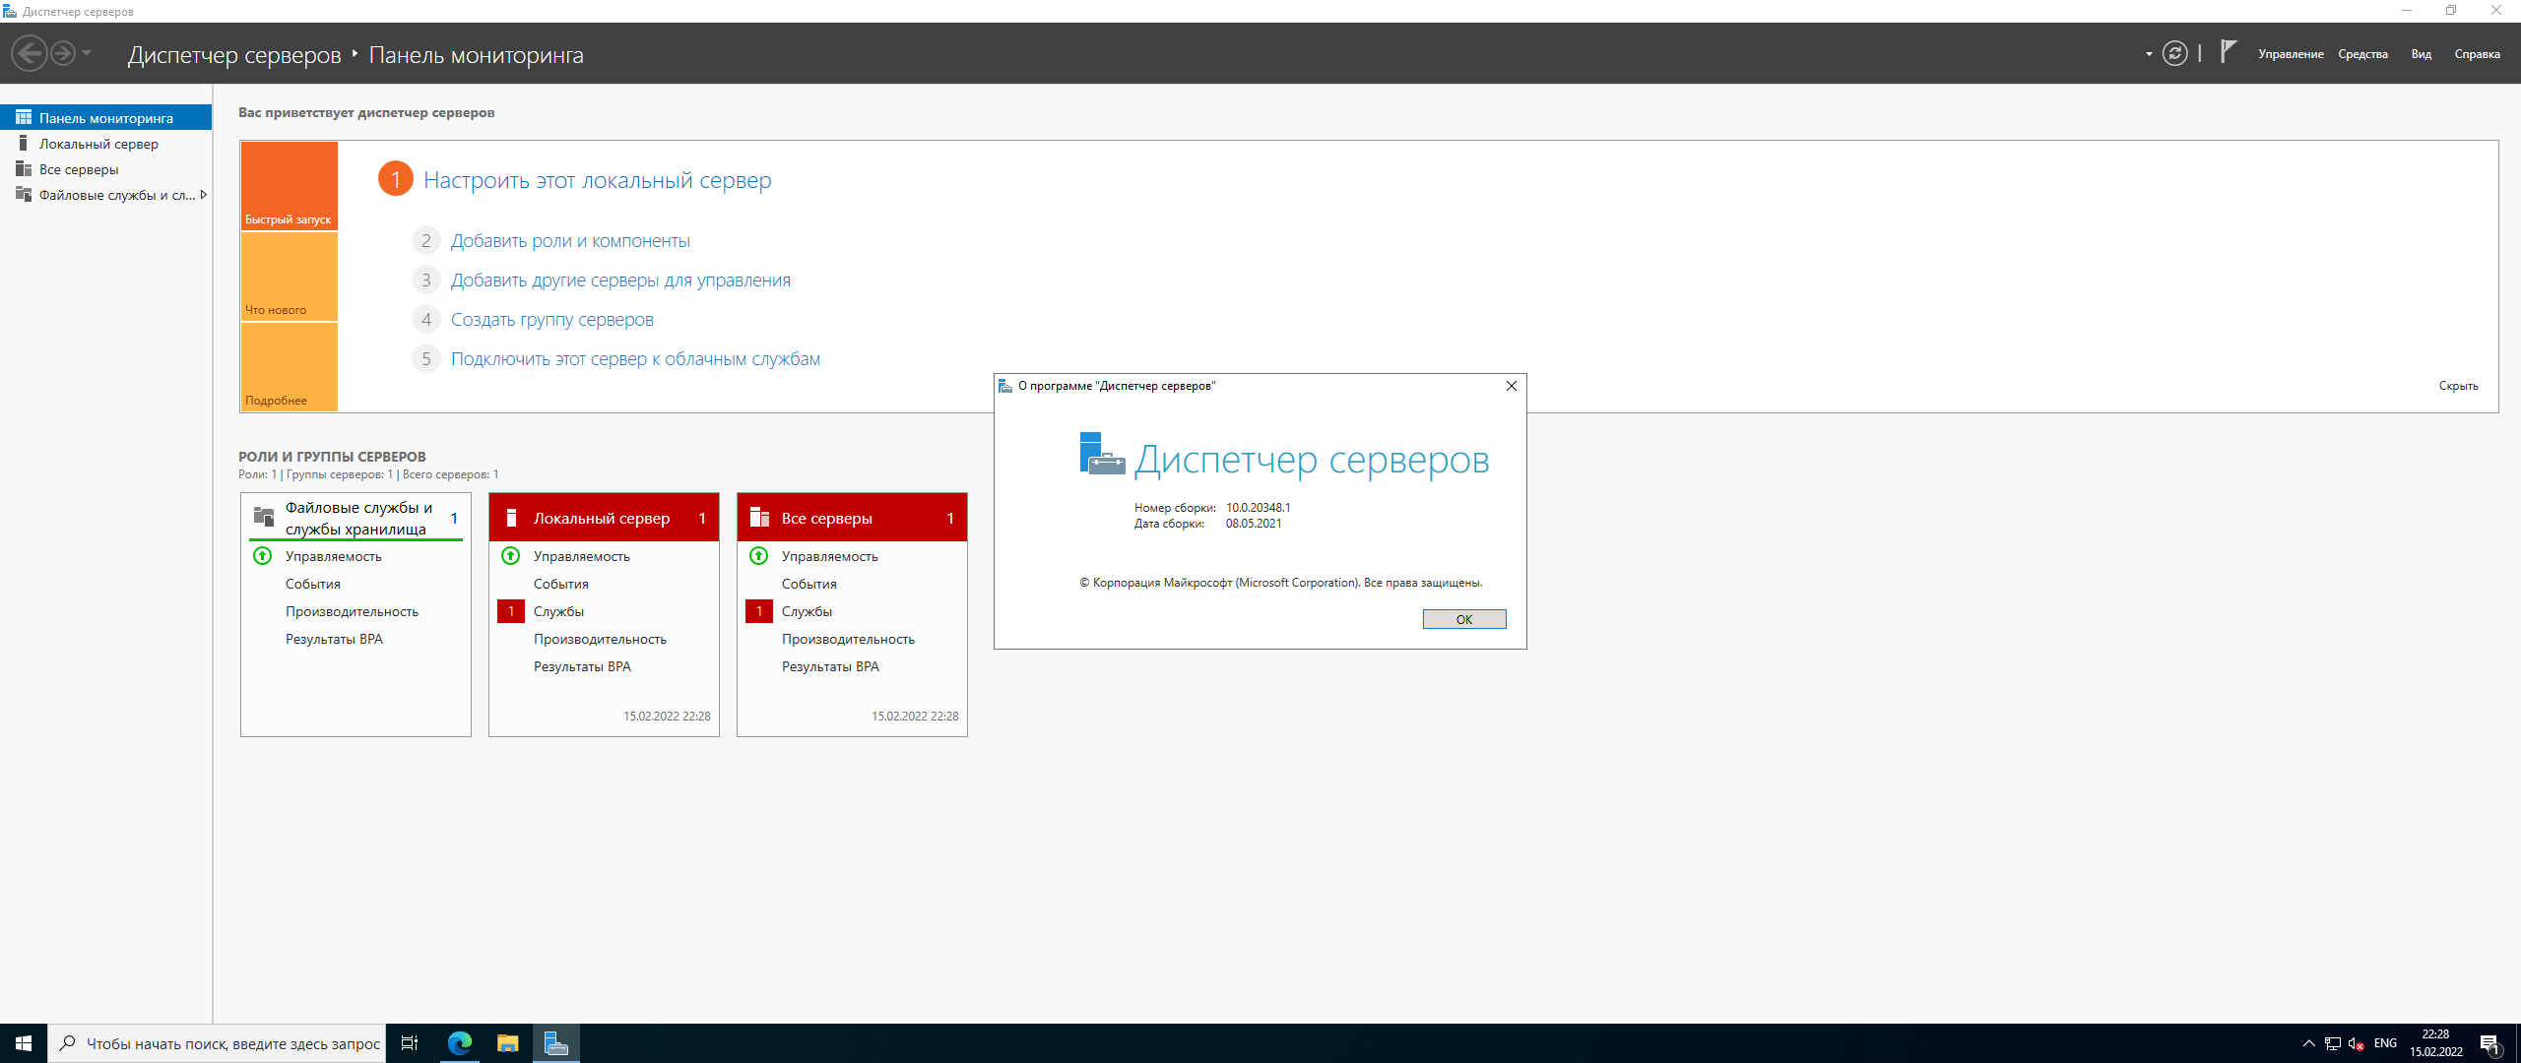
Task: Show hidden system tray icons
Action: click(2308, 1043)
